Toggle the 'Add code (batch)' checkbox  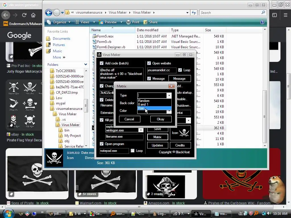click(x=101, y=63)
